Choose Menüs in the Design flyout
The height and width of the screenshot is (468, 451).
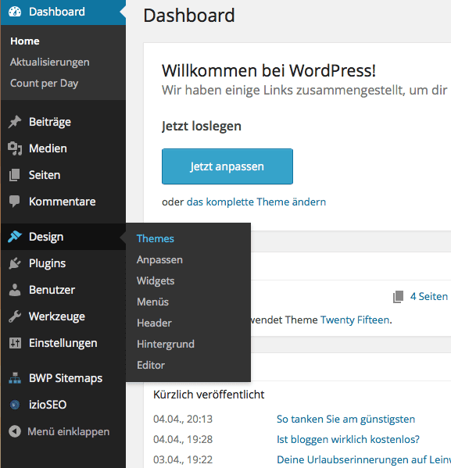pyautogui.click(x=152, y=302)
